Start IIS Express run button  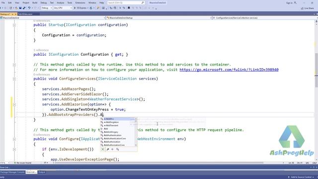[81, 8]
